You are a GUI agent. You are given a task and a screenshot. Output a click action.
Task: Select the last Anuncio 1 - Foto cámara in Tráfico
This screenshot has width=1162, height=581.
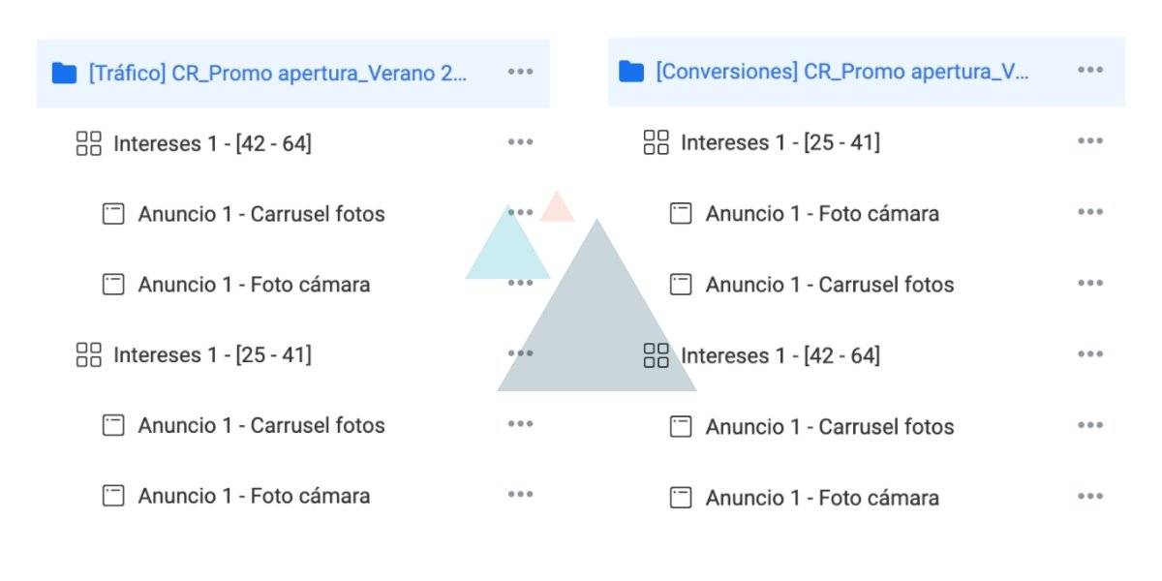point(254,496)
